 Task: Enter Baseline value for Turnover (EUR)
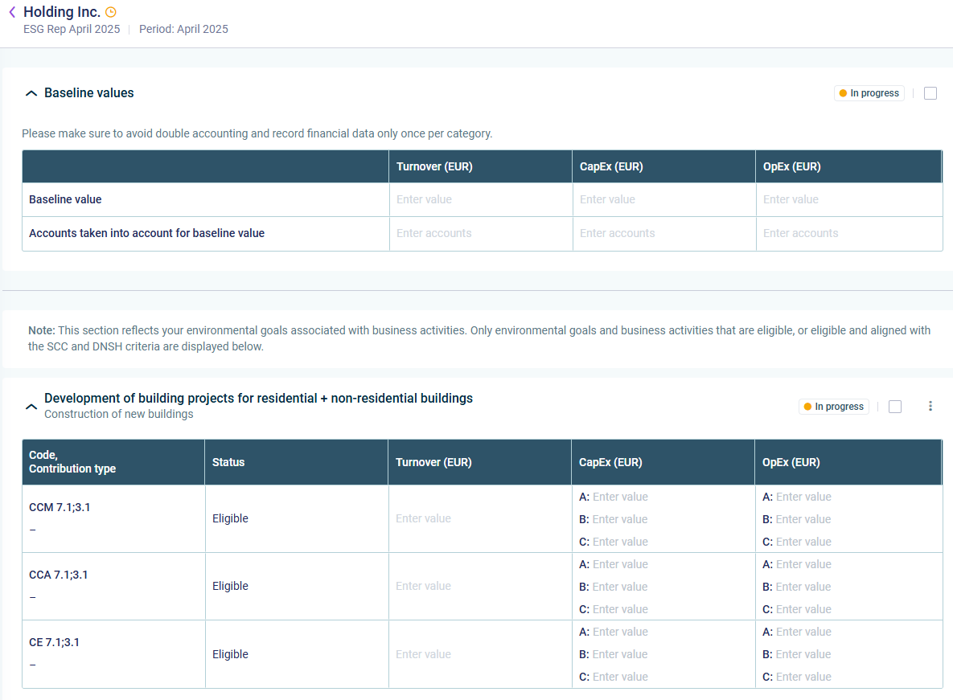click(x=479, y=199)
